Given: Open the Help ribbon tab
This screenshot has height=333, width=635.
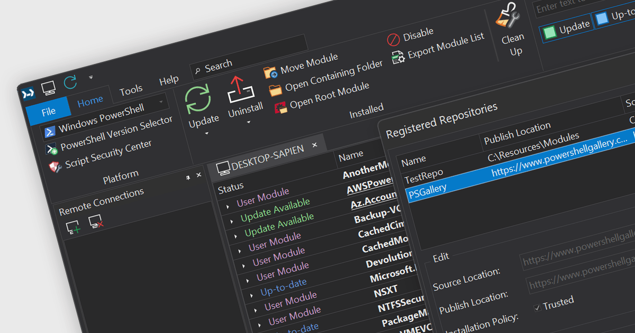Looking at the screenshot, I should pyautogui.click(x=169, y=80).
